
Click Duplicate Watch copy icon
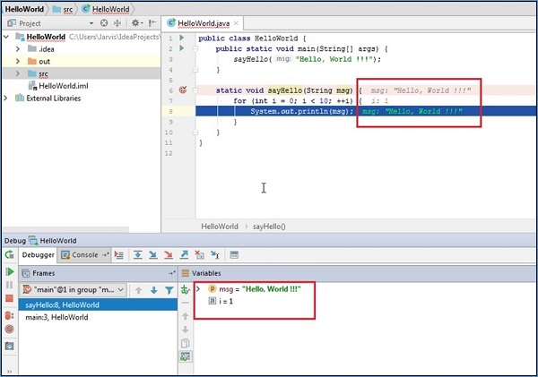click(x=186, y=343)
